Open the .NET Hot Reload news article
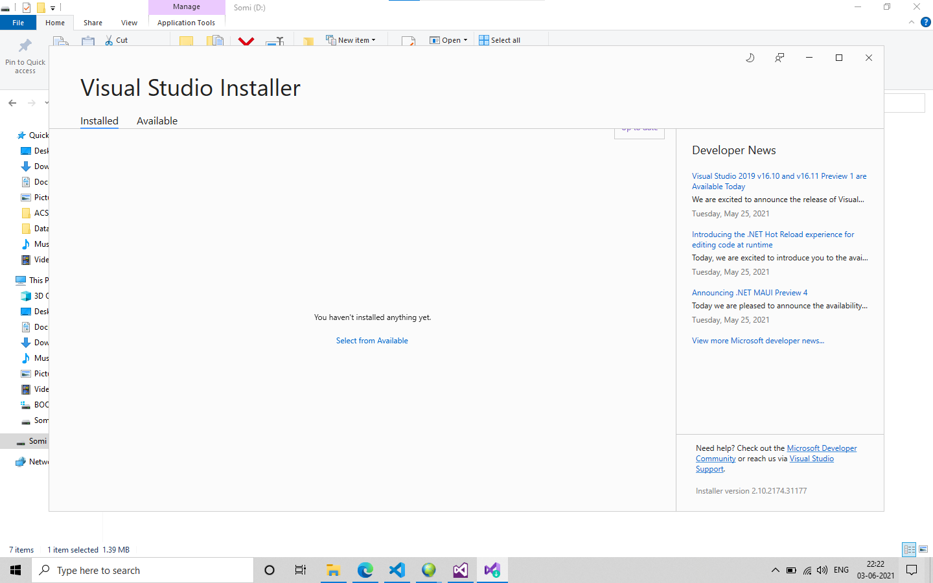This screenshot has width=933, height=583. click(x=773, y=240)
